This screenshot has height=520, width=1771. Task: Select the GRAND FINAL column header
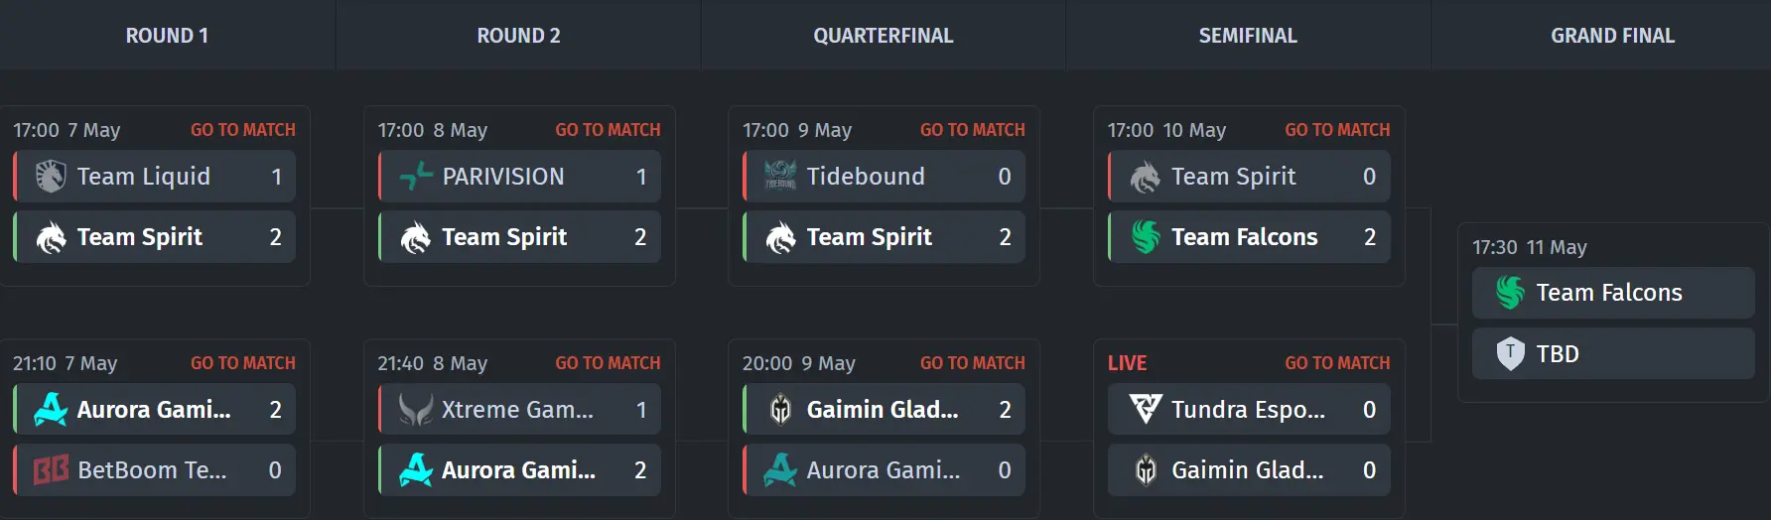(x=1612, y=36)
